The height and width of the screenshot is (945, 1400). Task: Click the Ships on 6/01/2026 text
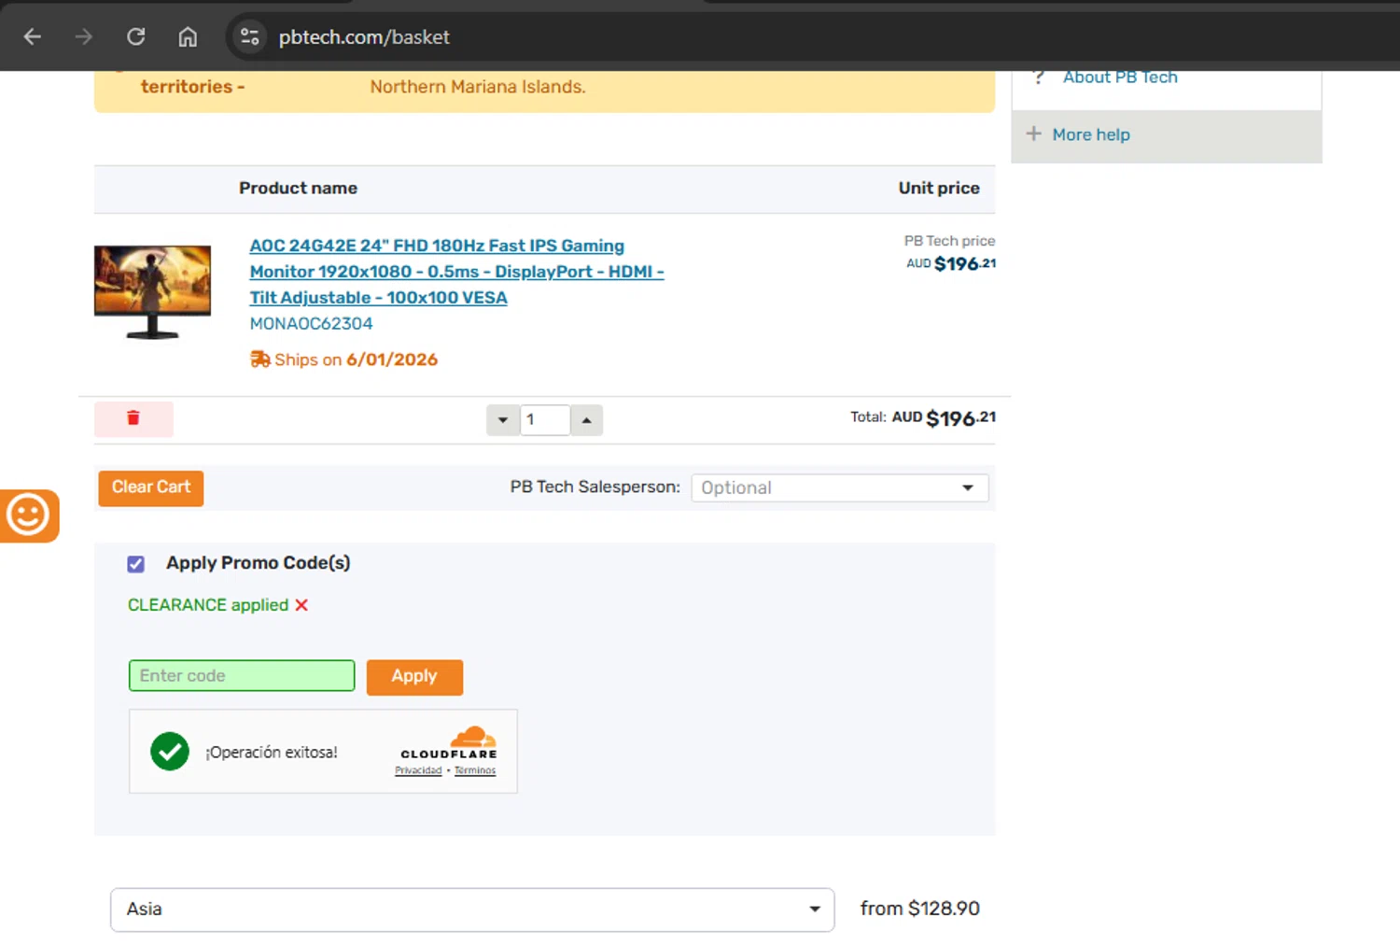[x=357, y=360]
